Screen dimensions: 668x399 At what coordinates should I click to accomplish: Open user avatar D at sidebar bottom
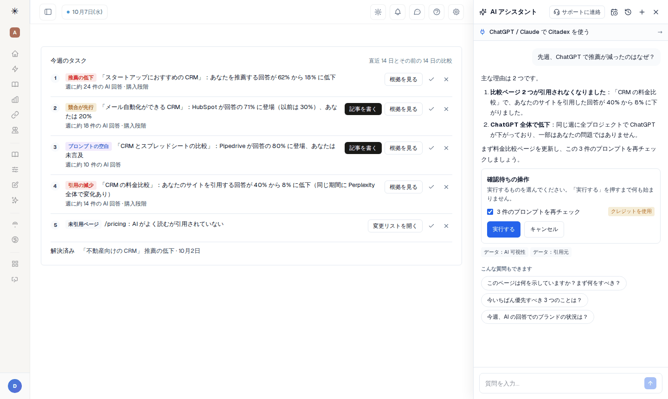[x=15, y=386]
